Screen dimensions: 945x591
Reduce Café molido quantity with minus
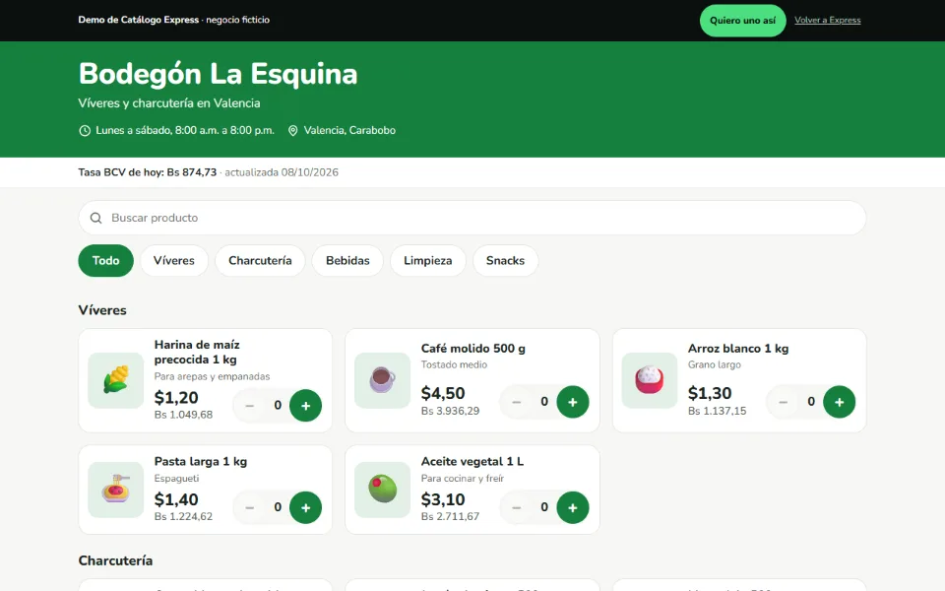(x=517, y=402)
